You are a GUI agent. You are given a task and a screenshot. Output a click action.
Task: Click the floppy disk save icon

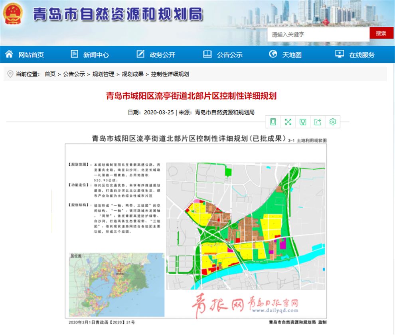303,122
